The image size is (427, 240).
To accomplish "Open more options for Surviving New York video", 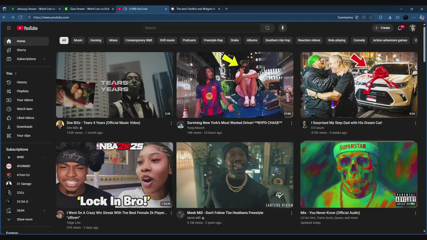I will [x=292, y=123].
